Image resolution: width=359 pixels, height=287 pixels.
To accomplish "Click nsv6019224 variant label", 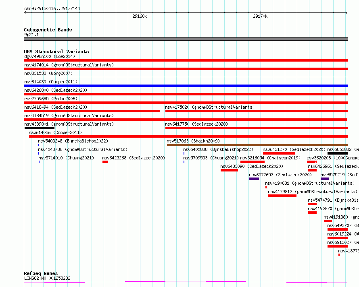I will pos(343,234).
